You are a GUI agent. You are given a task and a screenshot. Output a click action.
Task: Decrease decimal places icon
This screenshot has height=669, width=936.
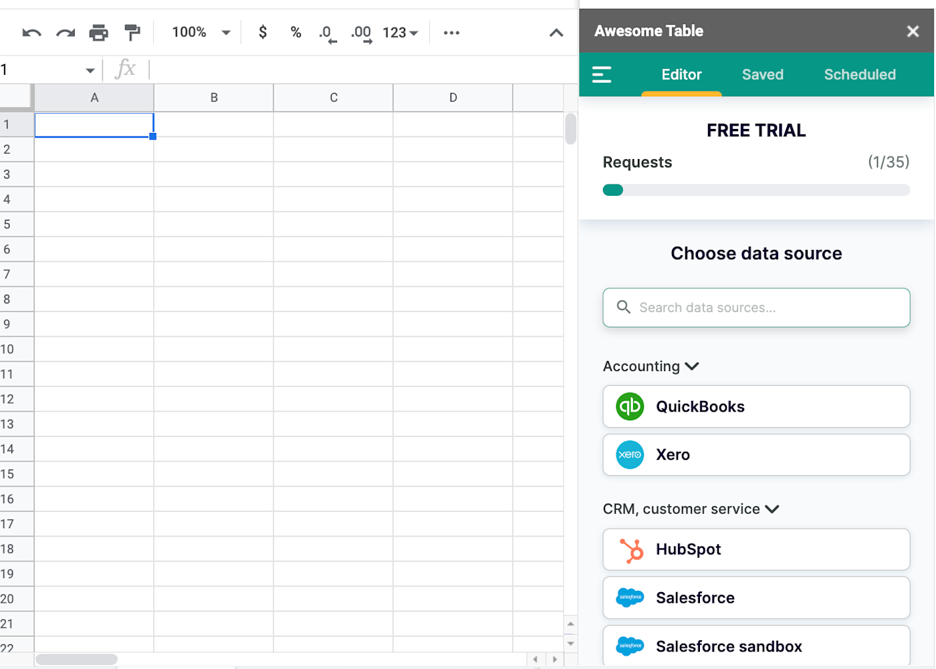tap(328, 33)
